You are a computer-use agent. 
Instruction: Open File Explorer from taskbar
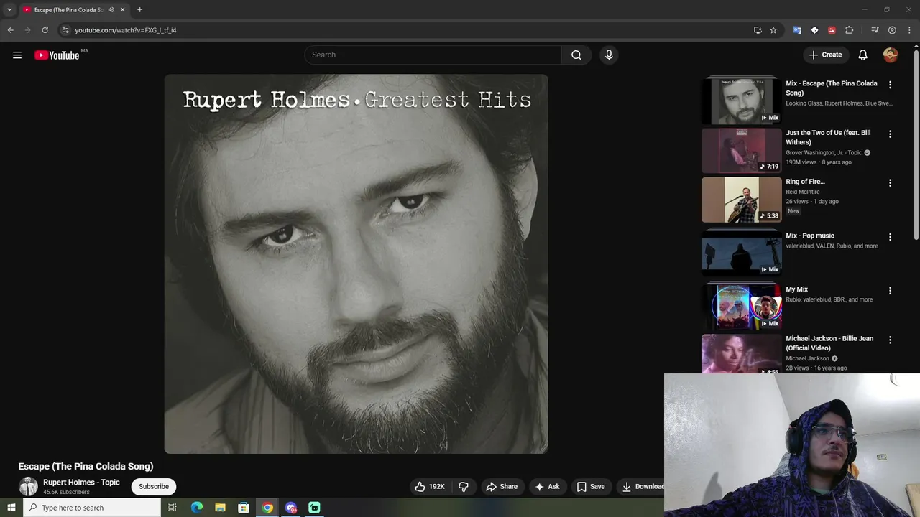220,508
